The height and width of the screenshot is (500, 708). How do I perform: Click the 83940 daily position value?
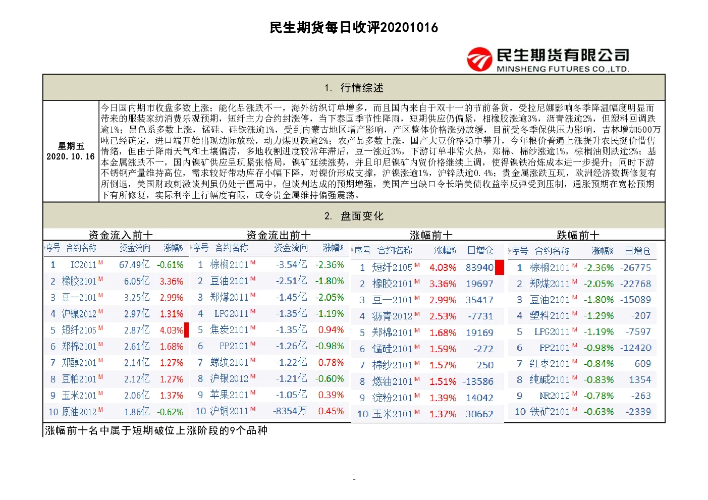click(479, 267)
